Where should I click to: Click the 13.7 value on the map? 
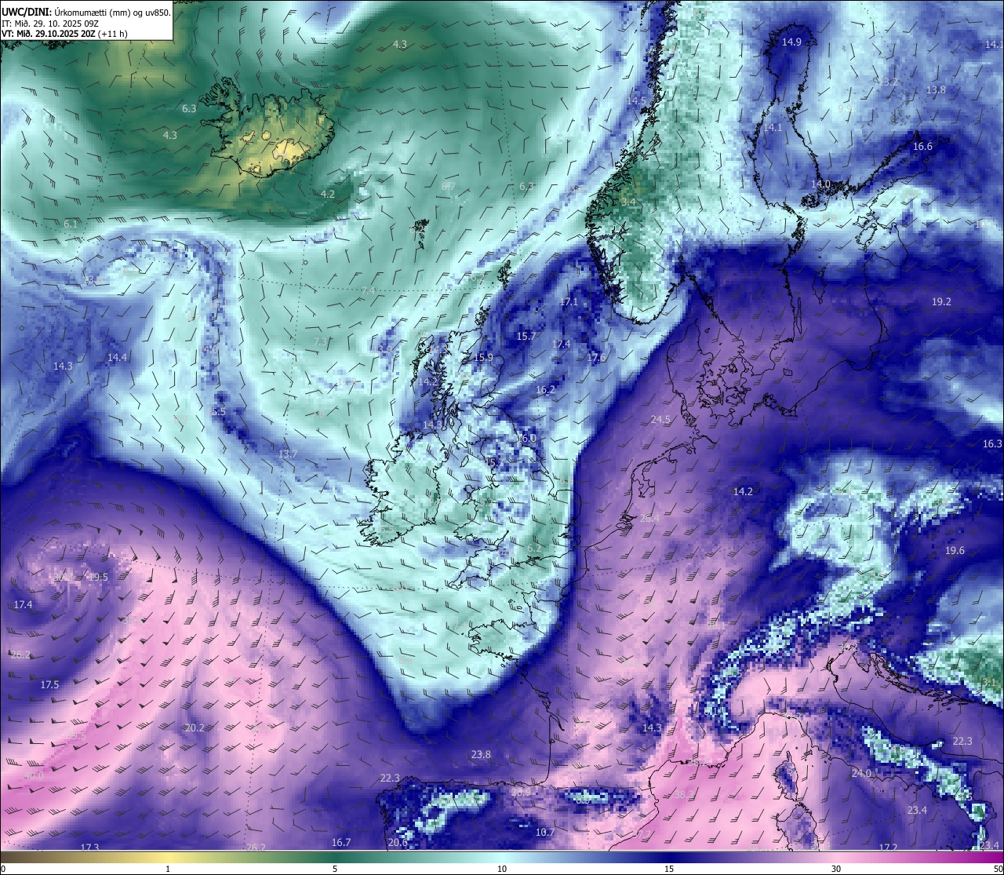click(x=288, y=455)
